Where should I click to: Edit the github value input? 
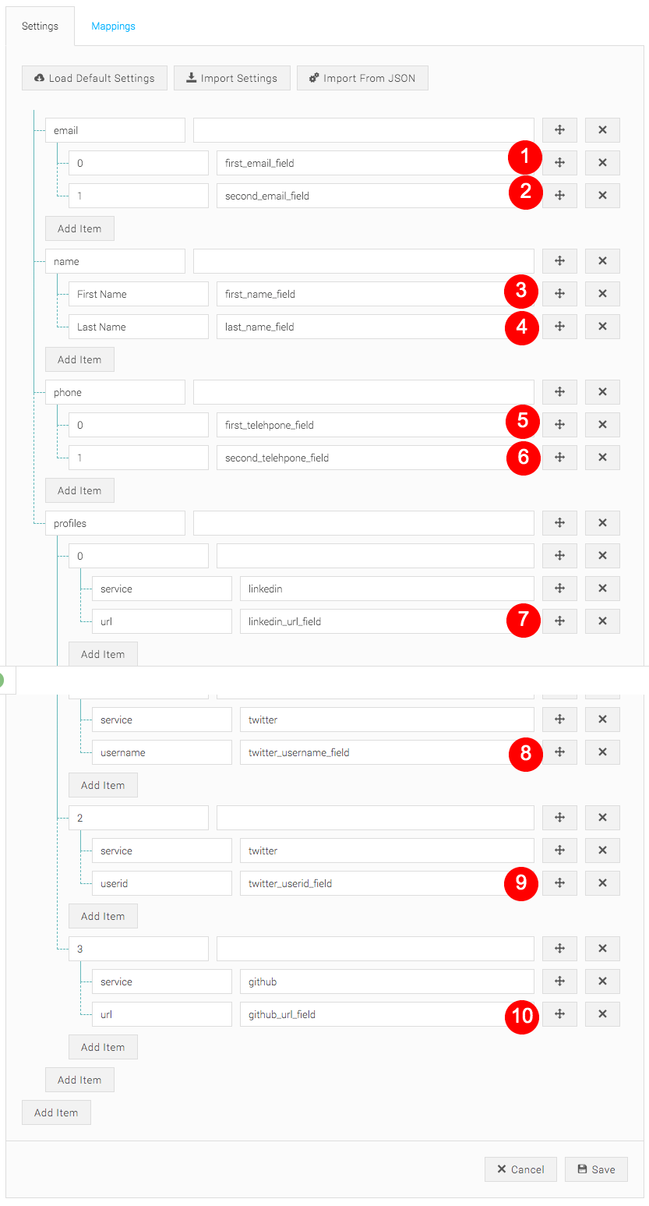coord(387,981)
